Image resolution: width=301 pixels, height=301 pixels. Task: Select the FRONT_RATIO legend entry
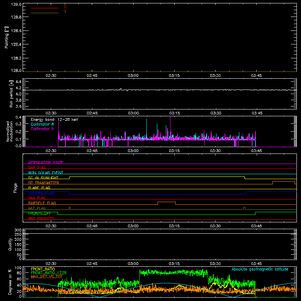pyautogui.click(x=43, y=269)
